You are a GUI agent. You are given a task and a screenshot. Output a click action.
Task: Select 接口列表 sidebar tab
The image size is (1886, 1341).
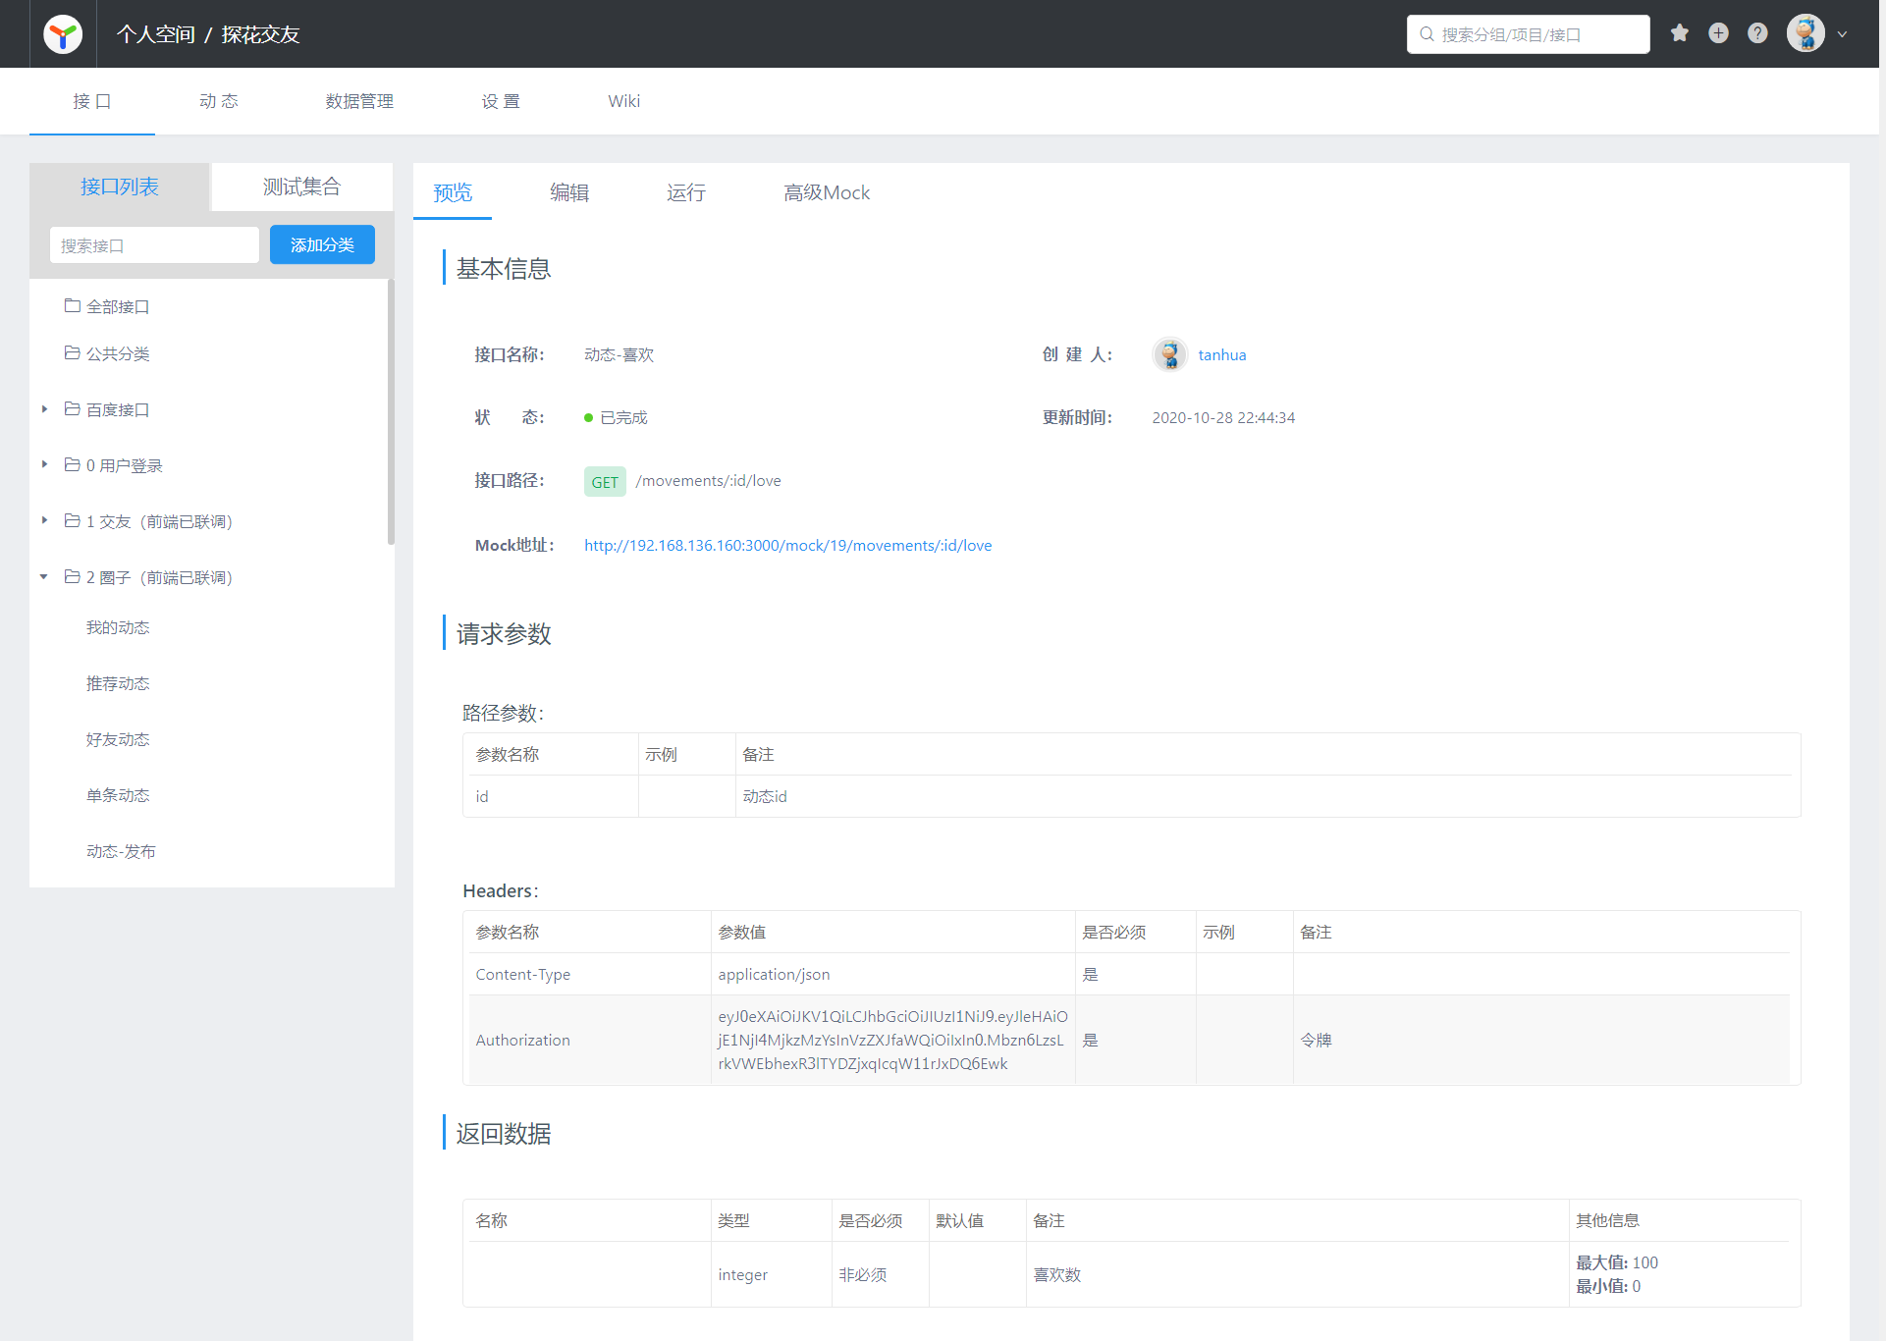[x=120, y=187]
